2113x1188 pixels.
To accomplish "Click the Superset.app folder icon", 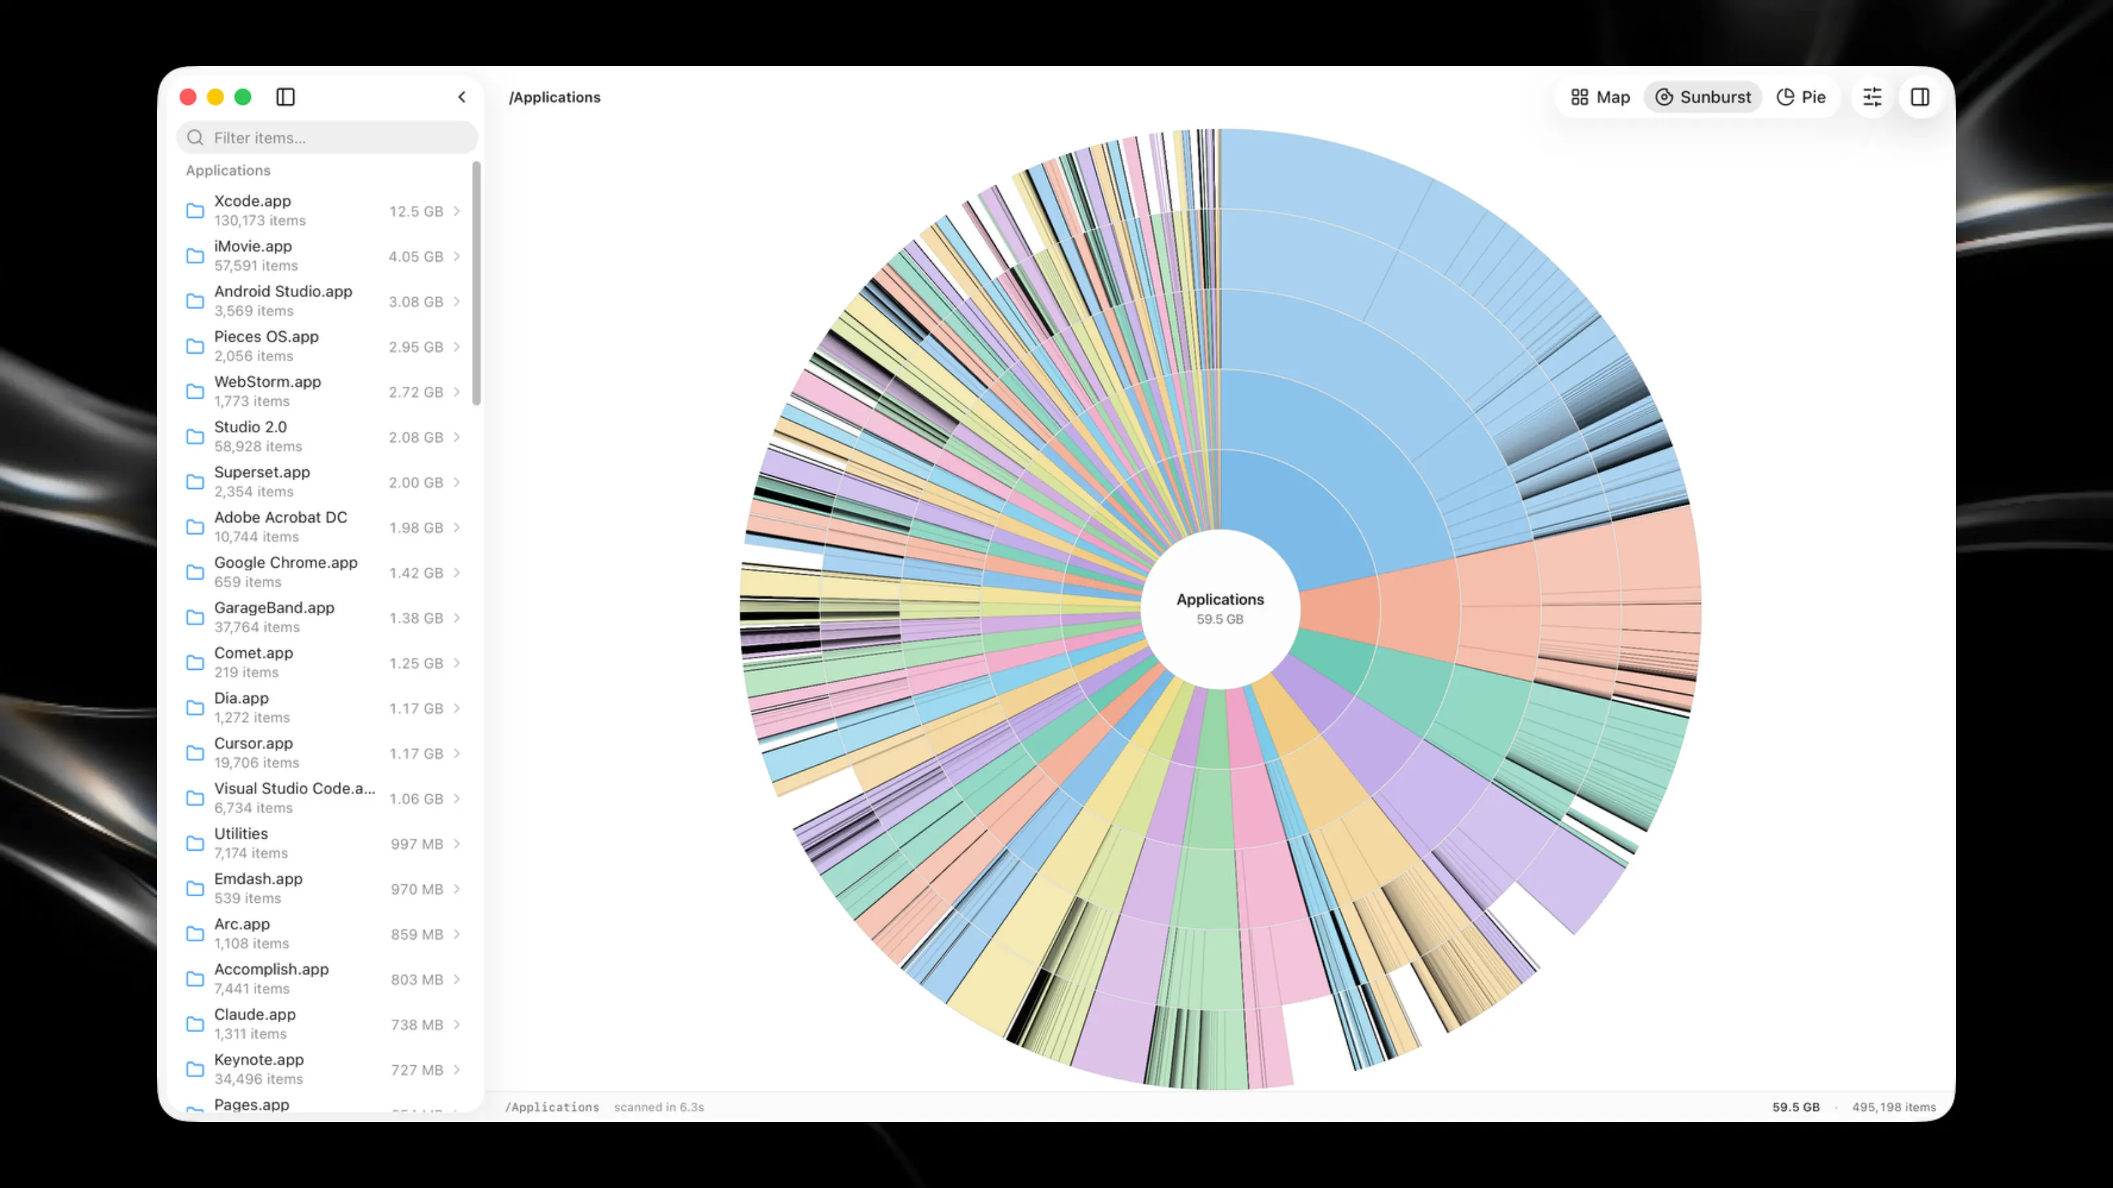I will pyautogui.click(x=195, y=481).
